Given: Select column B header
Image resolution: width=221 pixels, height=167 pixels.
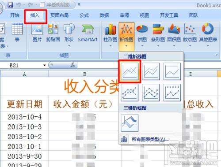Looking at the screenshot, I should point(84,74).
